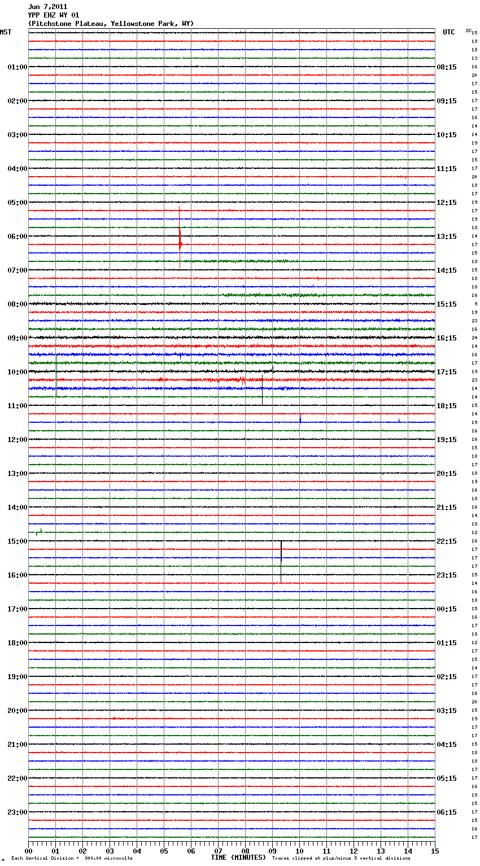Click the 02:15 UTC time label

[x=447, y=677]
